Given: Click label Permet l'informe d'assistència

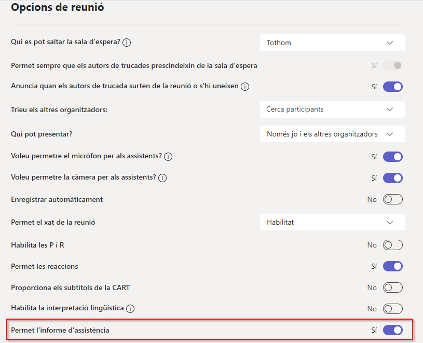Looking at the screenshot, I should pyautogui.click(x=60, y=331).
